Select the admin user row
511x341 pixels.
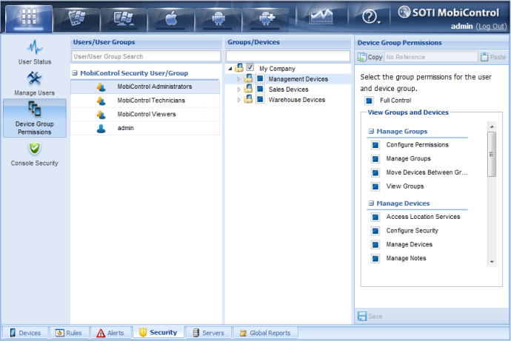pyautogui.click(x=145, y=128)
